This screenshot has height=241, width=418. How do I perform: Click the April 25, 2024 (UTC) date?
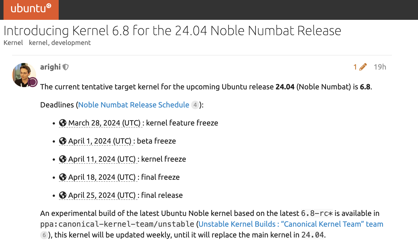[x=102, y=195]
